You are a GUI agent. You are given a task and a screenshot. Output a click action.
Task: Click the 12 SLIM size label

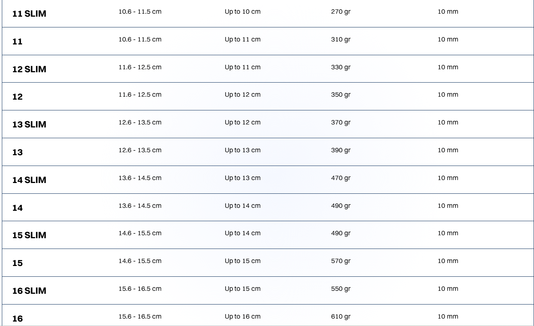pyautogui.click(x=29, y=69)
